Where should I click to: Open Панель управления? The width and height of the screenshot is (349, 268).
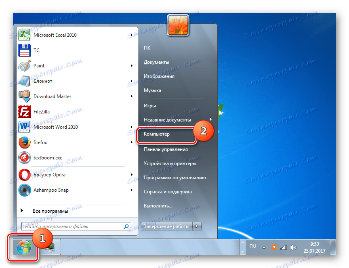click(x=166, y=149)
